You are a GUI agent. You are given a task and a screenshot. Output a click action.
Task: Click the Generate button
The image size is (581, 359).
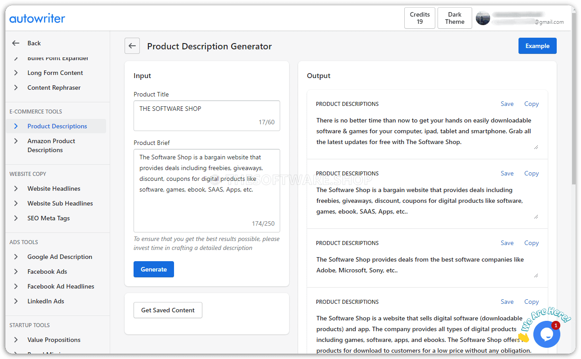coord(154,269)
